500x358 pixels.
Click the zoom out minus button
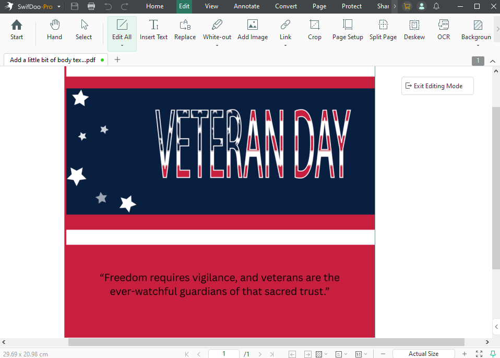383,354
